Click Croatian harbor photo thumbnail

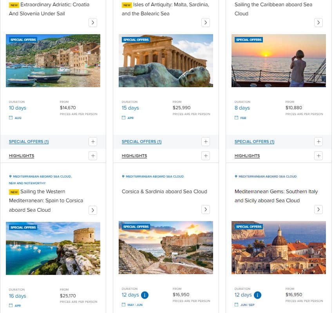[x=53, y=61]
